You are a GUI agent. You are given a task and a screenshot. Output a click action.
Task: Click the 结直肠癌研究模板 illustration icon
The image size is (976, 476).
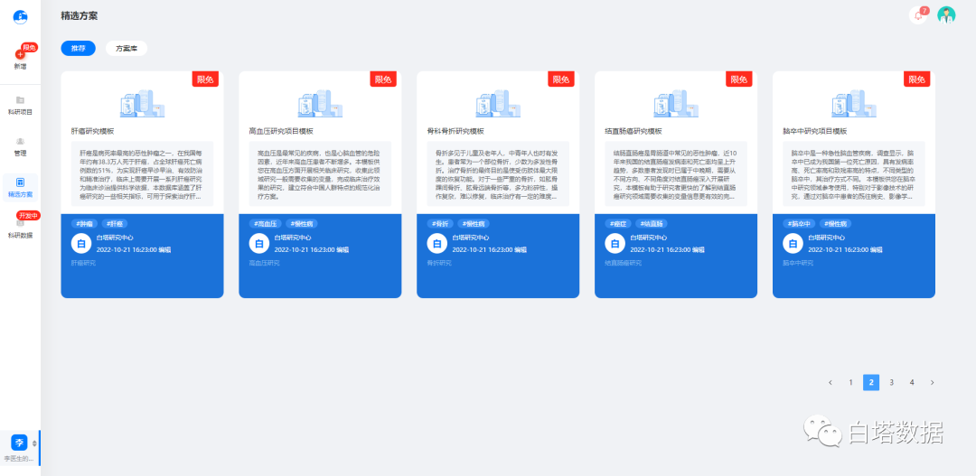click(x=676, y=103)
